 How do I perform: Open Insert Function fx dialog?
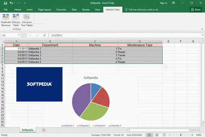[x=44, y=35]
